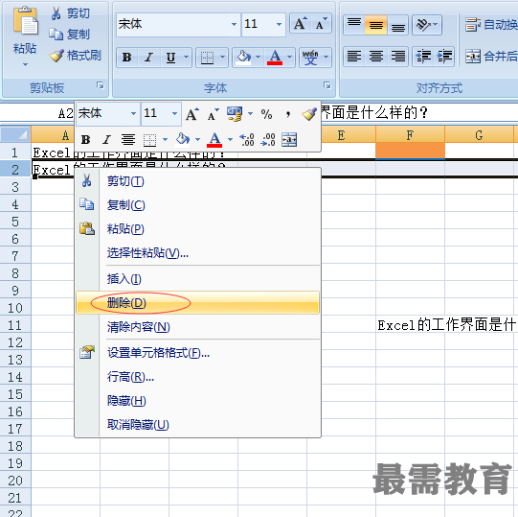Apply fill color with the ribbon paint bucket
The height and width of the screenshot is (517, 518).
point(244,58)
